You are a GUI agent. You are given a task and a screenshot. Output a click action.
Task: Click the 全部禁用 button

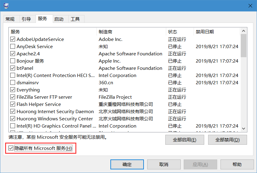coord(227,140)
